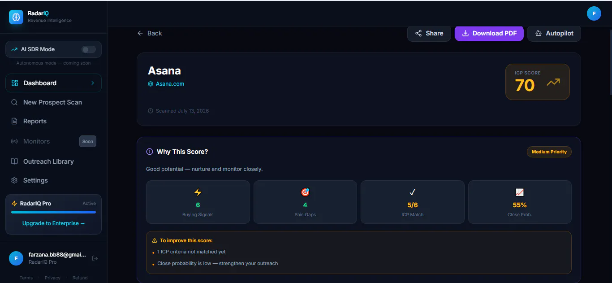Click the Soon badge beside Monitors
The image size is (612, 283).
[x=88, y=141]
